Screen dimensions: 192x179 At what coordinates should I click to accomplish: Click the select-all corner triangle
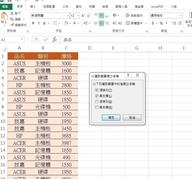click(x=4, y=49)
